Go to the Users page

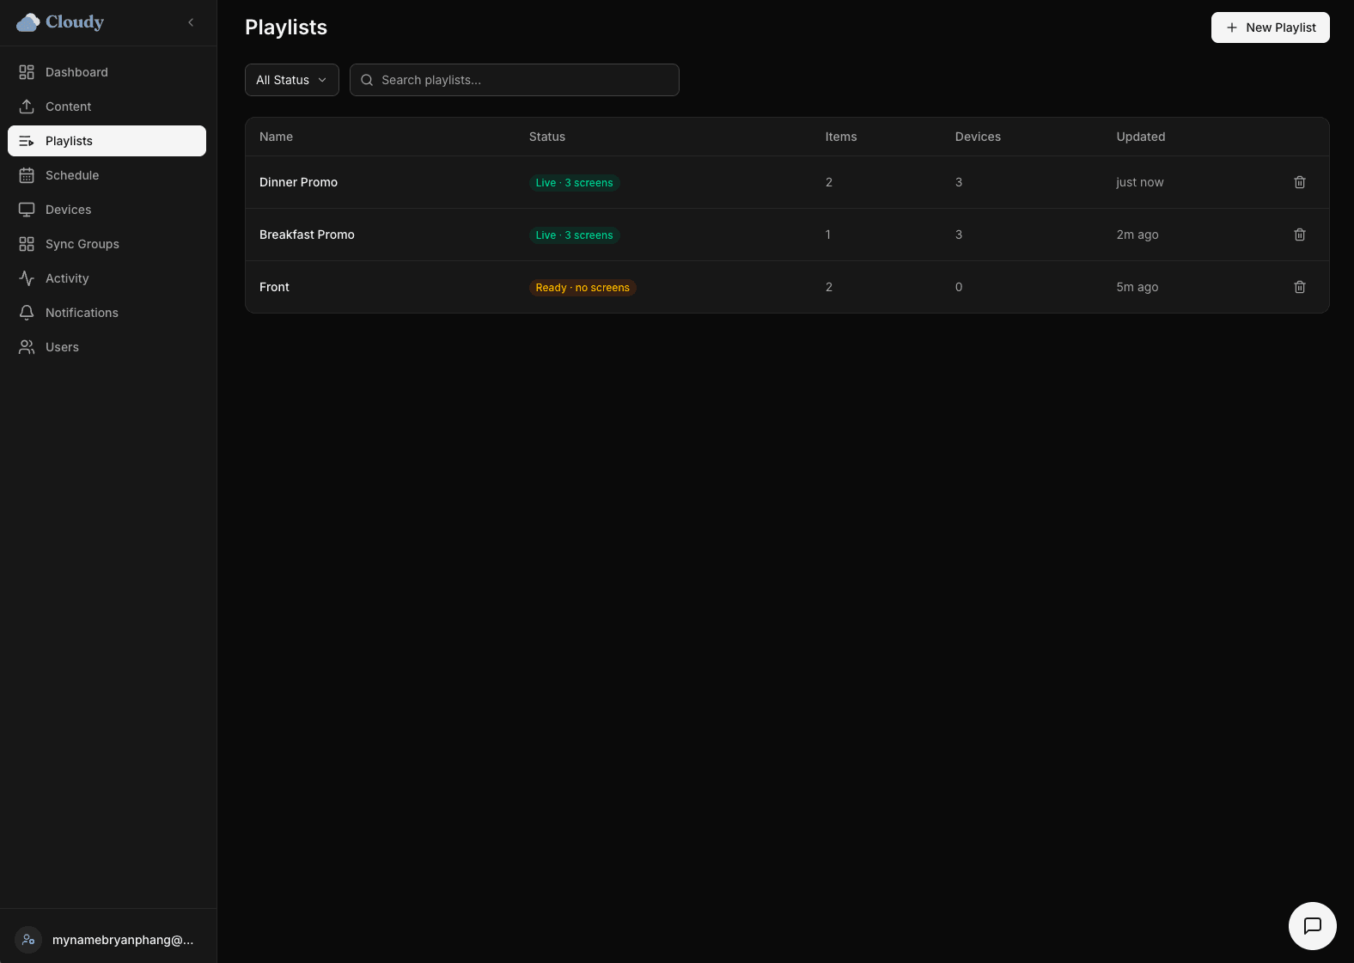pos(107,347)
